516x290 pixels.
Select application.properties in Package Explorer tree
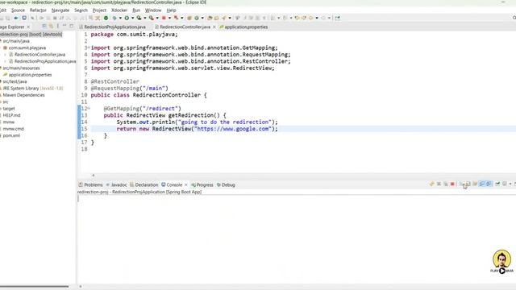30,75
